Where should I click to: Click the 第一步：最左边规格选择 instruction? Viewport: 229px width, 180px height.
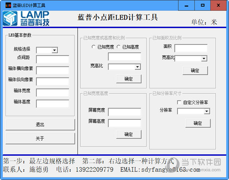[x=39, y=161]
